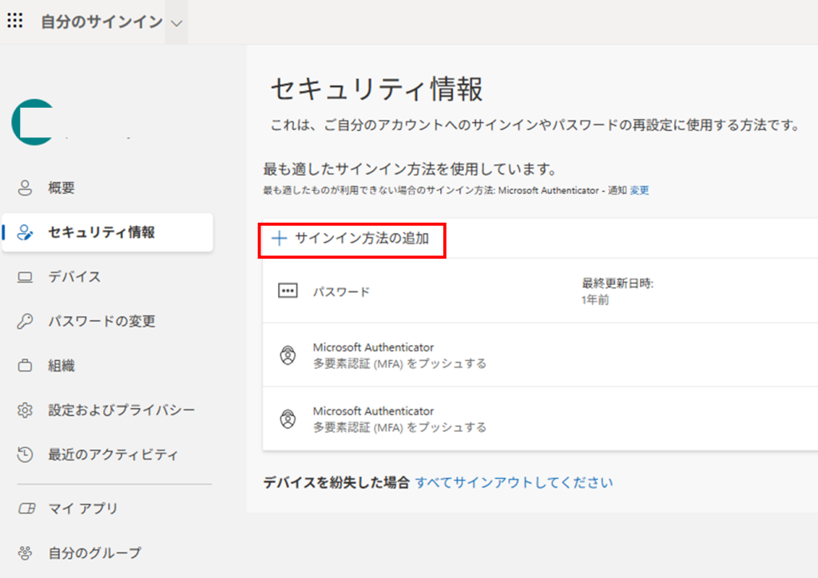This screenshot has height=578, width=818.
Task: Open 自分のグループ from the sidebar
Action: click(x=94, y=552)
